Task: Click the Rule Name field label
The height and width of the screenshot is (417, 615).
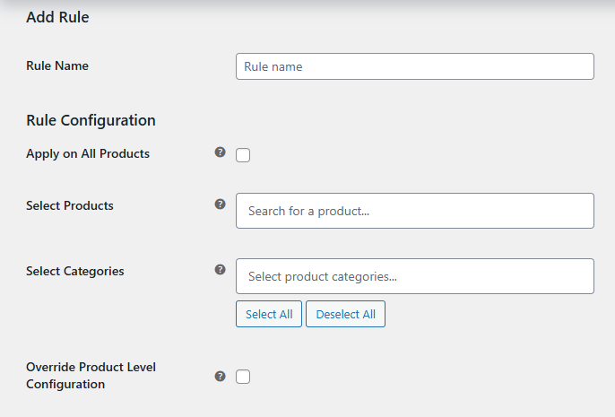Action: click(57, 65)
